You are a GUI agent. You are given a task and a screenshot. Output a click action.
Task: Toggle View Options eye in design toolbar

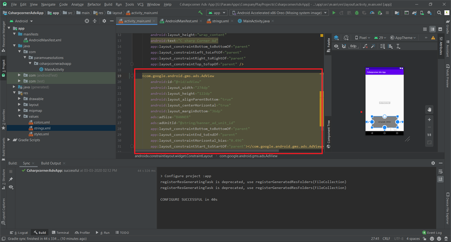coord(336,46)
